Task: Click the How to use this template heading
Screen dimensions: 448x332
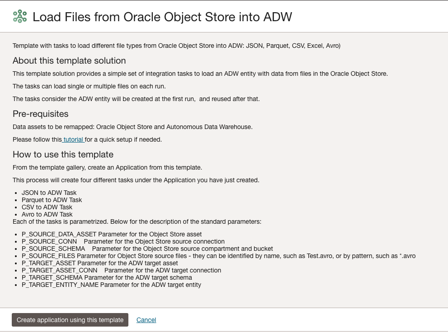Action: pyautogui.click(x=63, y=154)
